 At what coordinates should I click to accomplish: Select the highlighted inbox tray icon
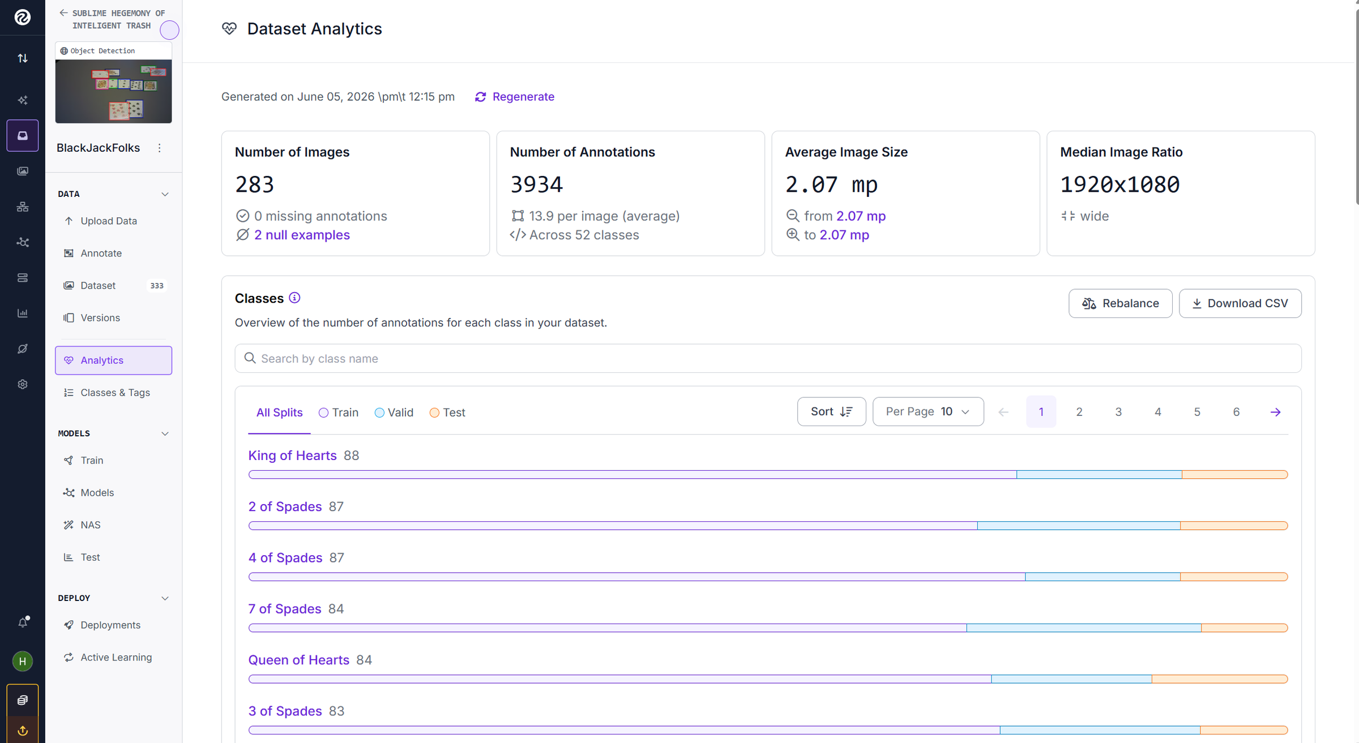(x=23, y=136)
